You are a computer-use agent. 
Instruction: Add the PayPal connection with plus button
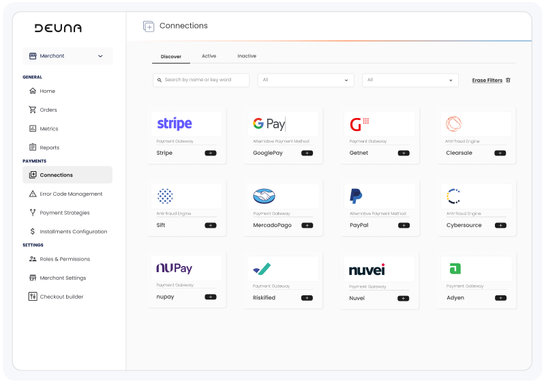pyautogui.click(x=404, y=225)
